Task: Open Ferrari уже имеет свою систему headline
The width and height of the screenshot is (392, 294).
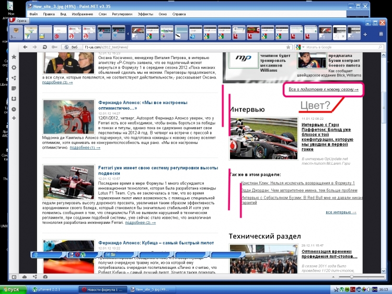Action: [158, 171]
